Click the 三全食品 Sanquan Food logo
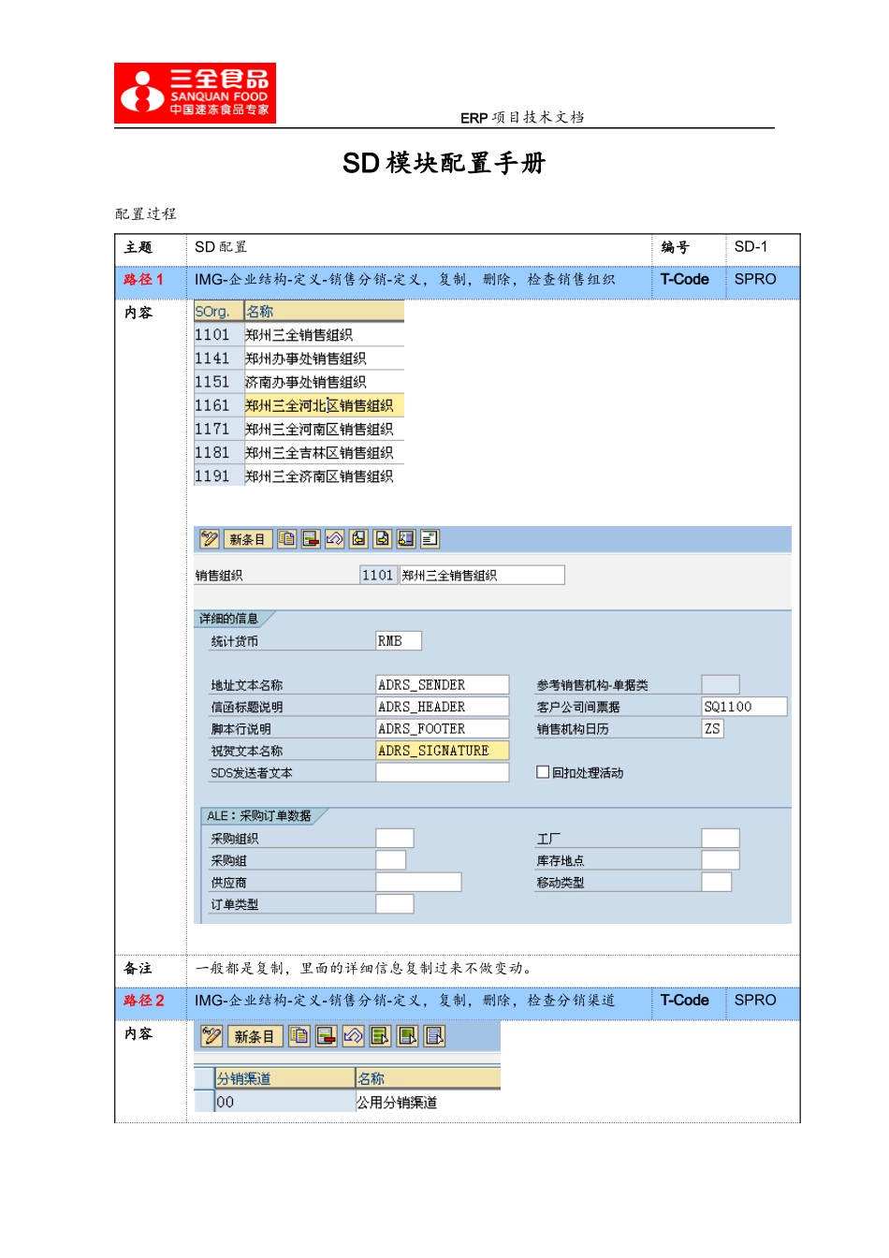 (x=195, y=93)
